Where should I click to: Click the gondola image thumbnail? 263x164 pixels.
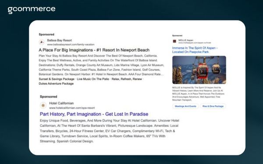coord(199,70)
